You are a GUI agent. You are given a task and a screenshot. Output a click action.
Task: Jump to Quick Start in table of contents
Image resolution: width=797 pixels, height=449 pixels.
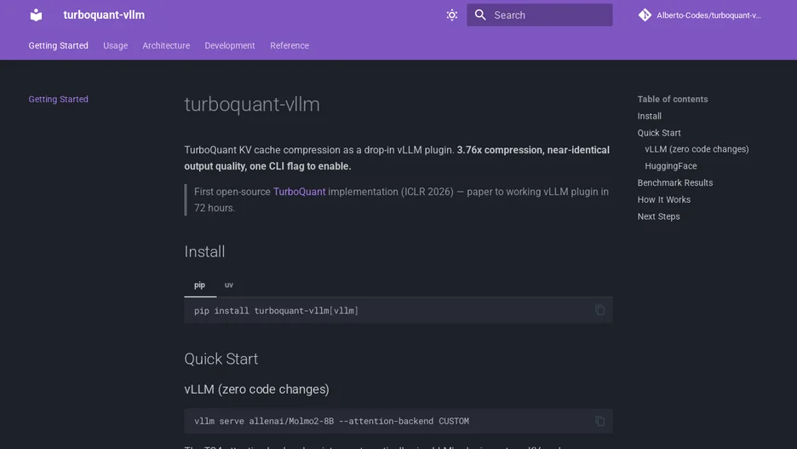coord(659,133)
